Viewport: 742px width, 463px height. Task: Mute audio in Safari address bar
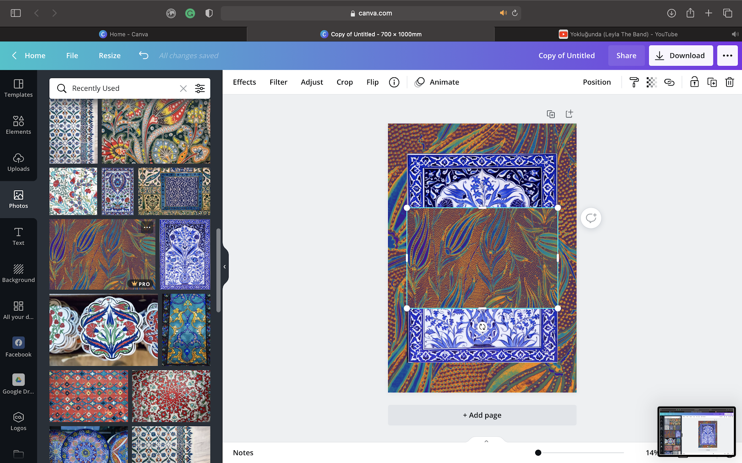(503, 13)
